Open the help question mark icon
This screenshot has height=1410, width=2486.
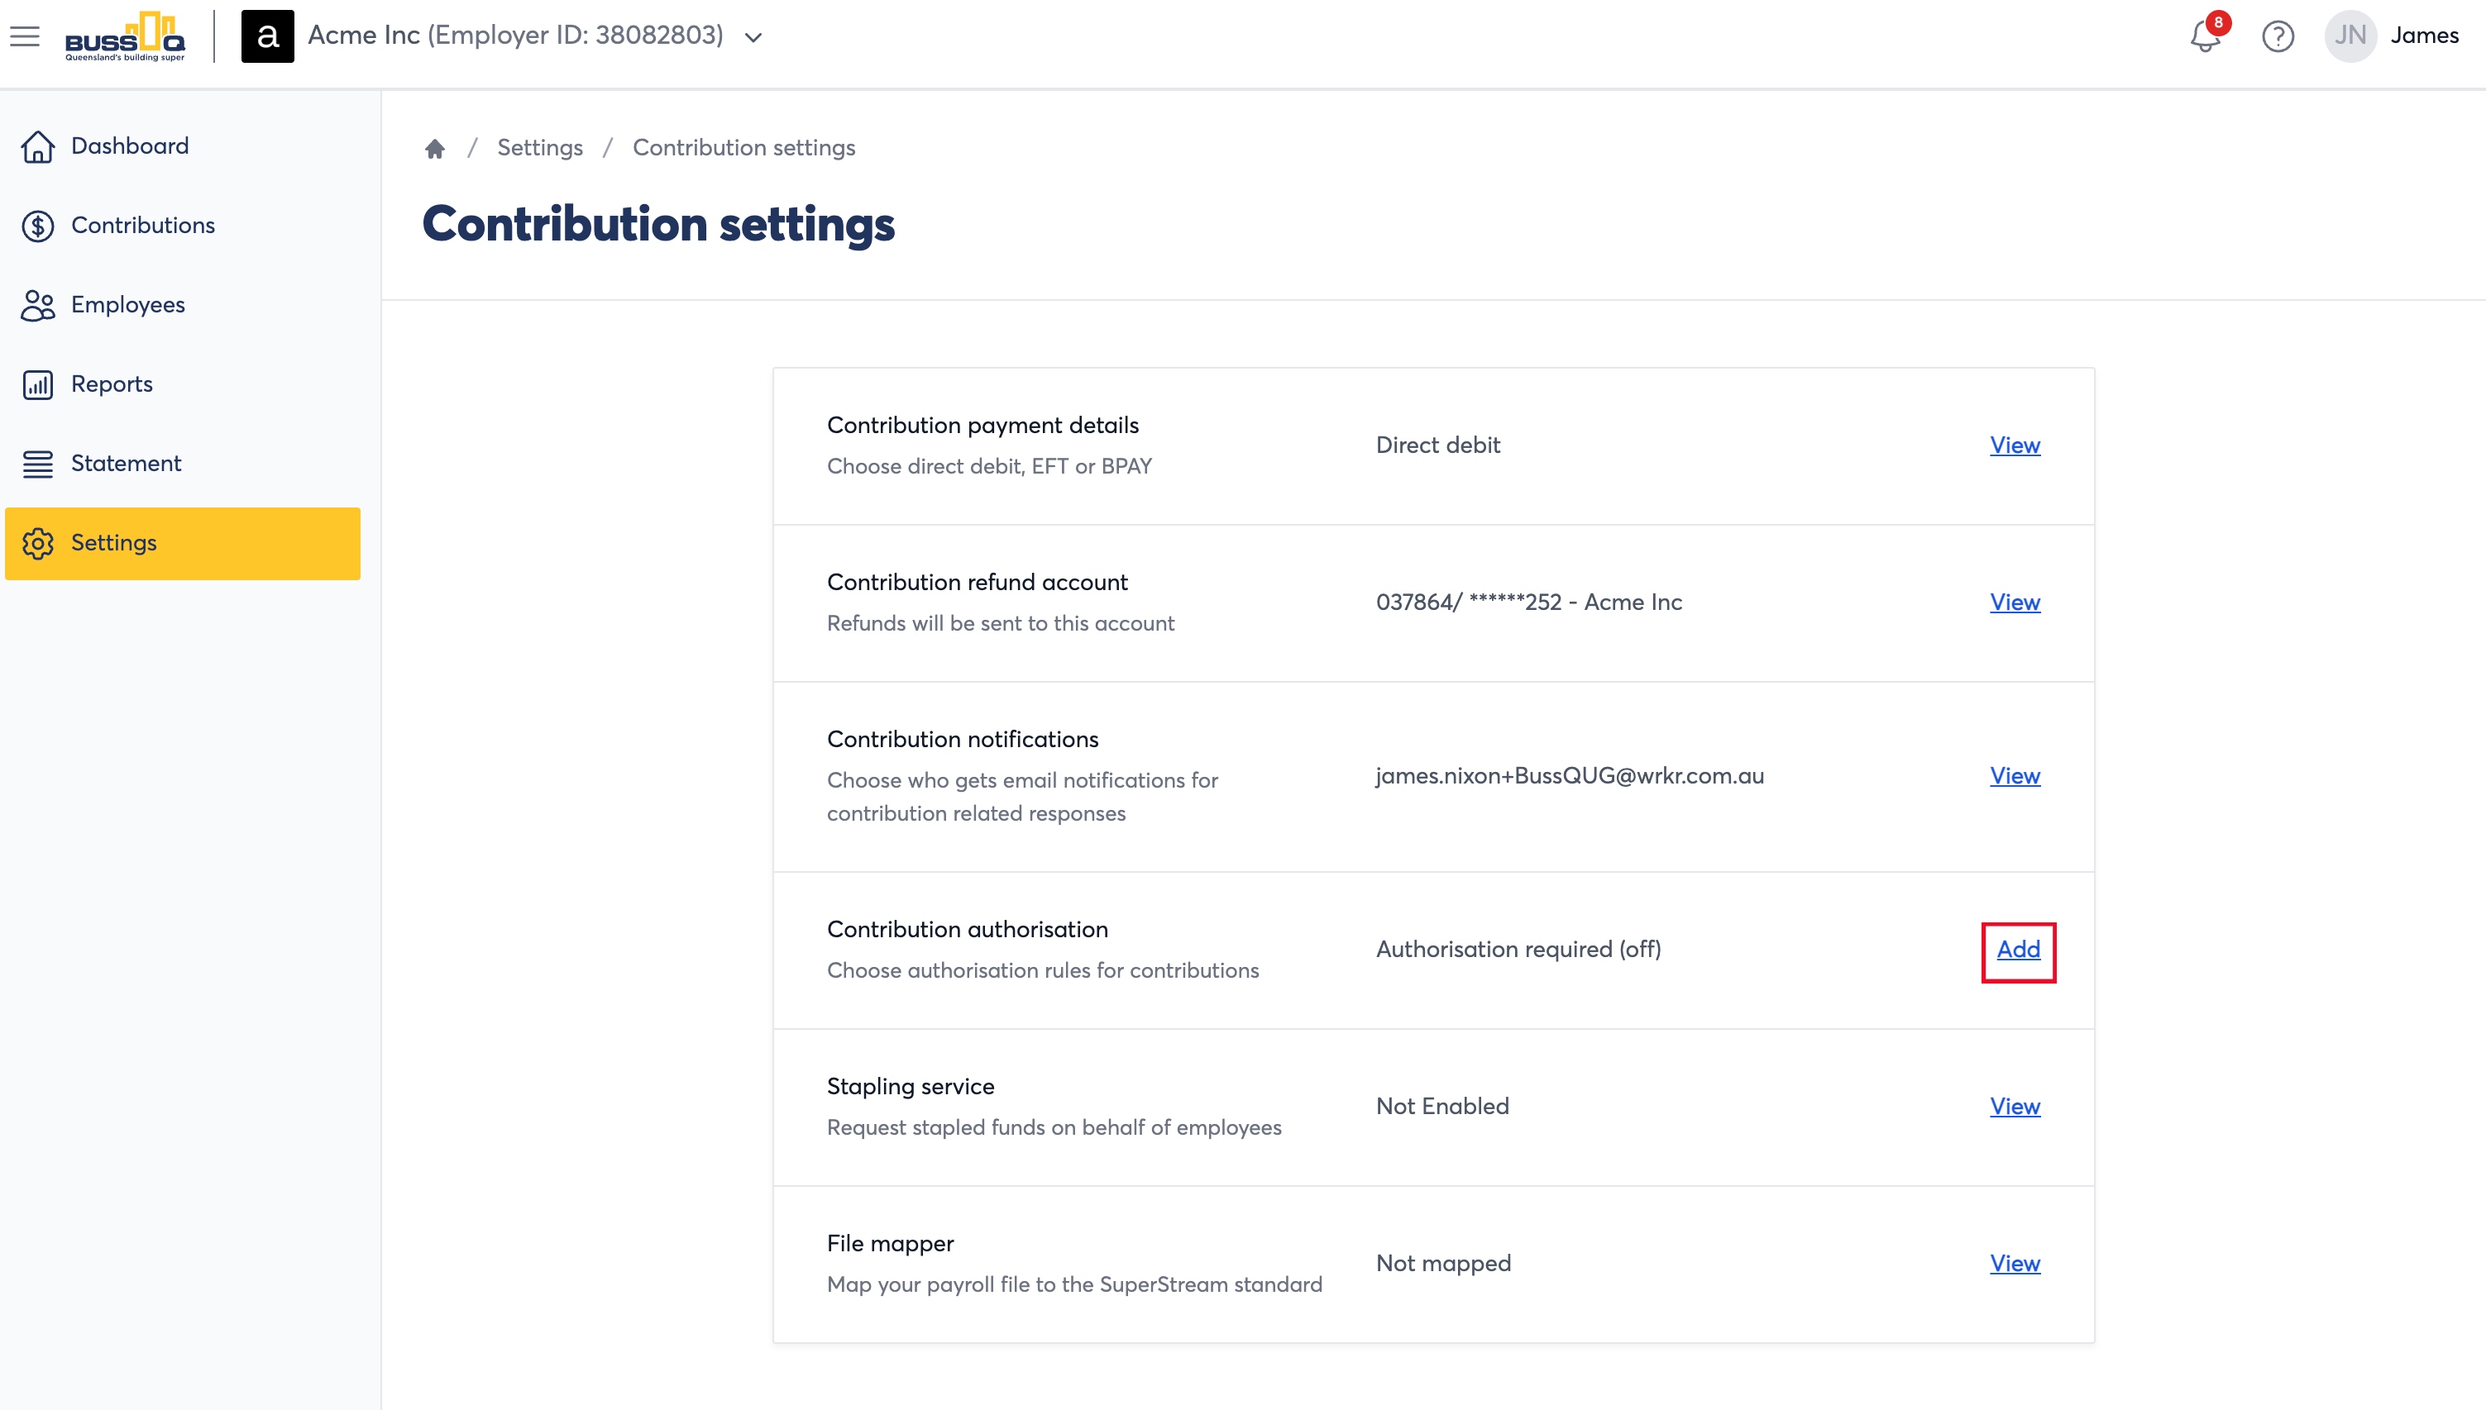pyautogui.click(x=2278, y=37)
